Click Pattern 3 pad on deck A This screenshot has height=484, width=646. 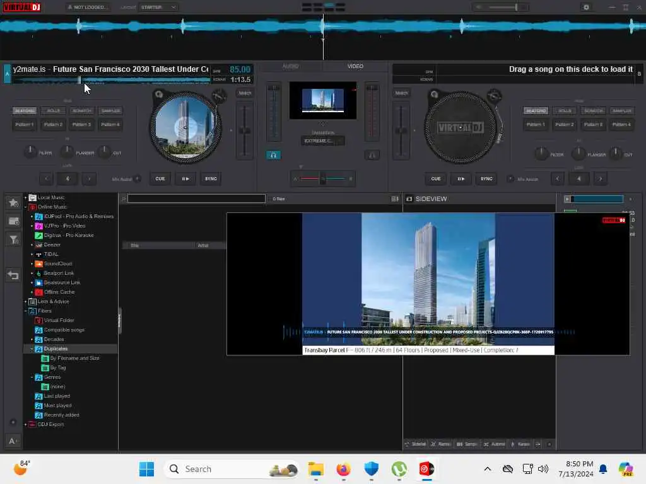point(81,124)
